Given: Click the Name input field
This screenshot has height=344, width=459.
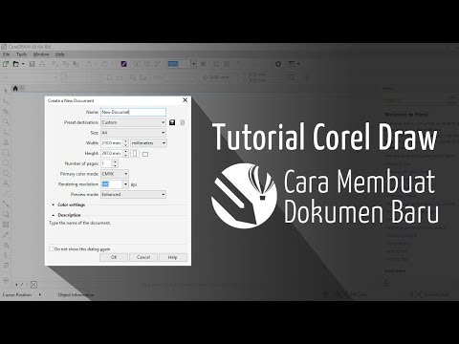Looking at the screenshot, I should [133, 112].
